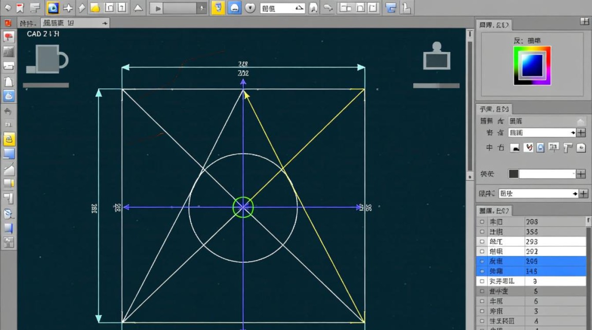
Task: Click the red-marked icon in properties icon row
Action: click(528, 148)
